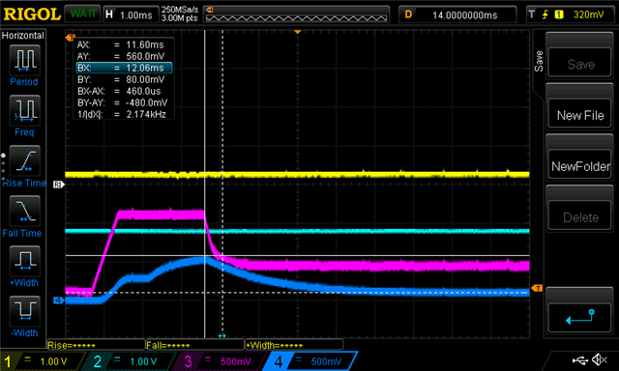The width and height of the screenshot is (619, 371).
Task: Select active channel 4 tab
Action: tap(310, 361)
